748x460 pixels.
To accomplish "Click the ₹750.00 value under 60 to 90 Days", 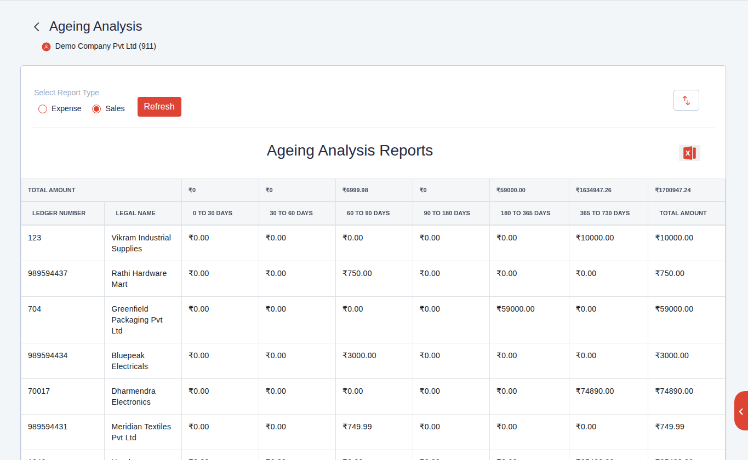I will 357,273.
